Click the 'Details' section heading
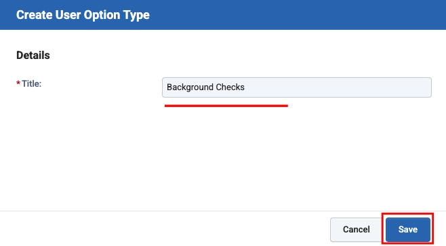446x246 pixels. point(33,55)
